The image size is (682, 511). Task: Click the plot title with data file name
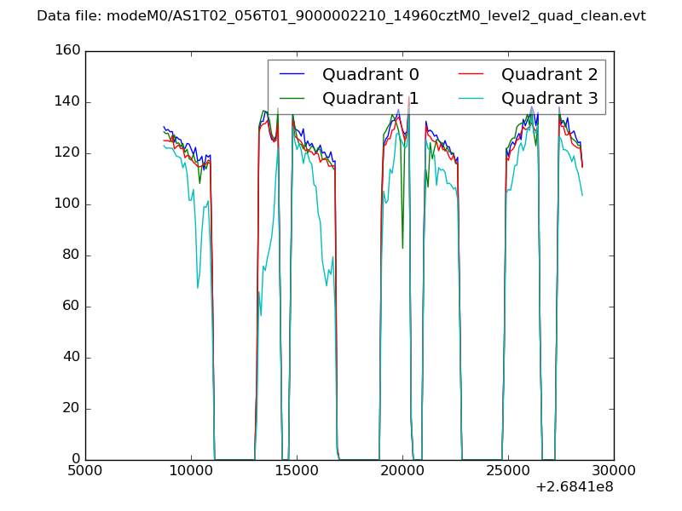341,16
